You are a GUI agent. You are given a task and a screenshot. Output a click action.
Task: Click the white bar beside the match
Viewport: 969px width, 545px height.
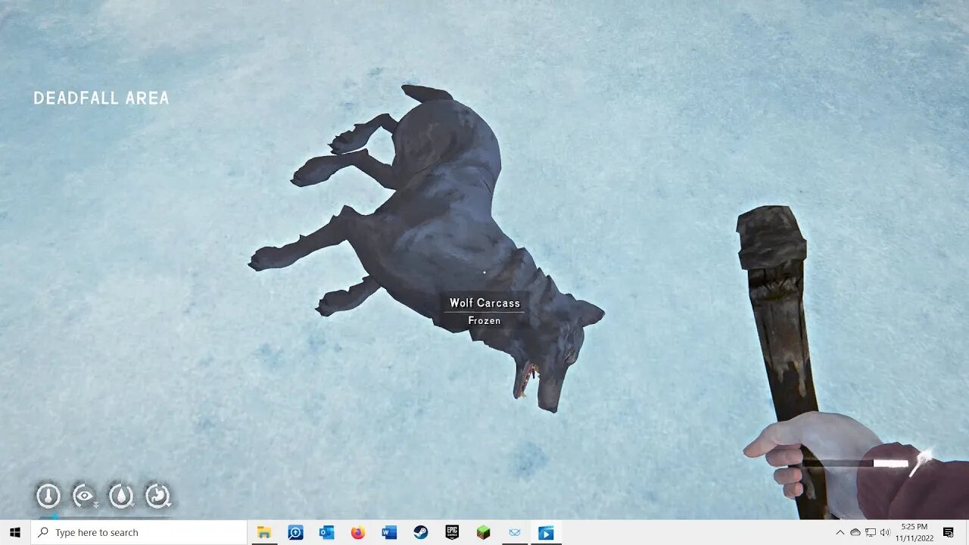click(x=890, y=463)
